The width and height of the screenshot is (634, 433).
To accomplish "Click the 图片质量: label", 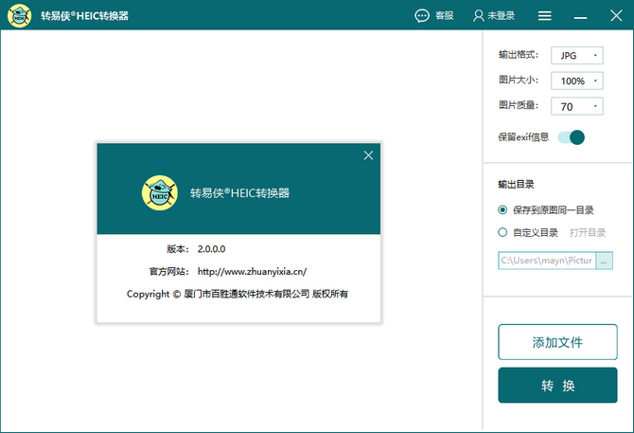I will pyautogui.click(x=519, y=105).
